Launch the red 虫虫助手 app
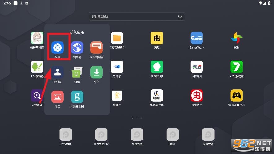The width and height of the screenshot is (274, 154). tap(197, 96)
